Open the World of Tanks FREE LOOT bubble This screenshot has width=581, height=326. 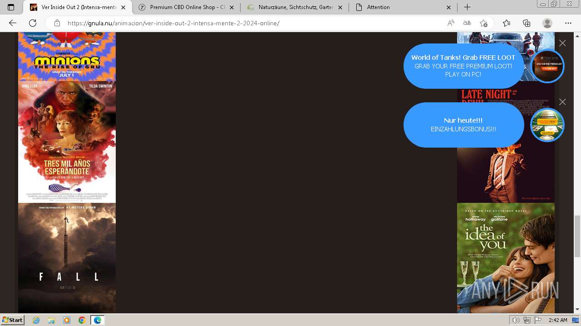[x=463, y=66]
